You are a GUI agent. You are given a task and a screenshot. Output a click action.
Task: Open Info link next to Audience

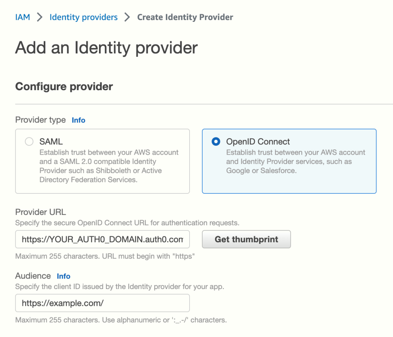point(63,276)
